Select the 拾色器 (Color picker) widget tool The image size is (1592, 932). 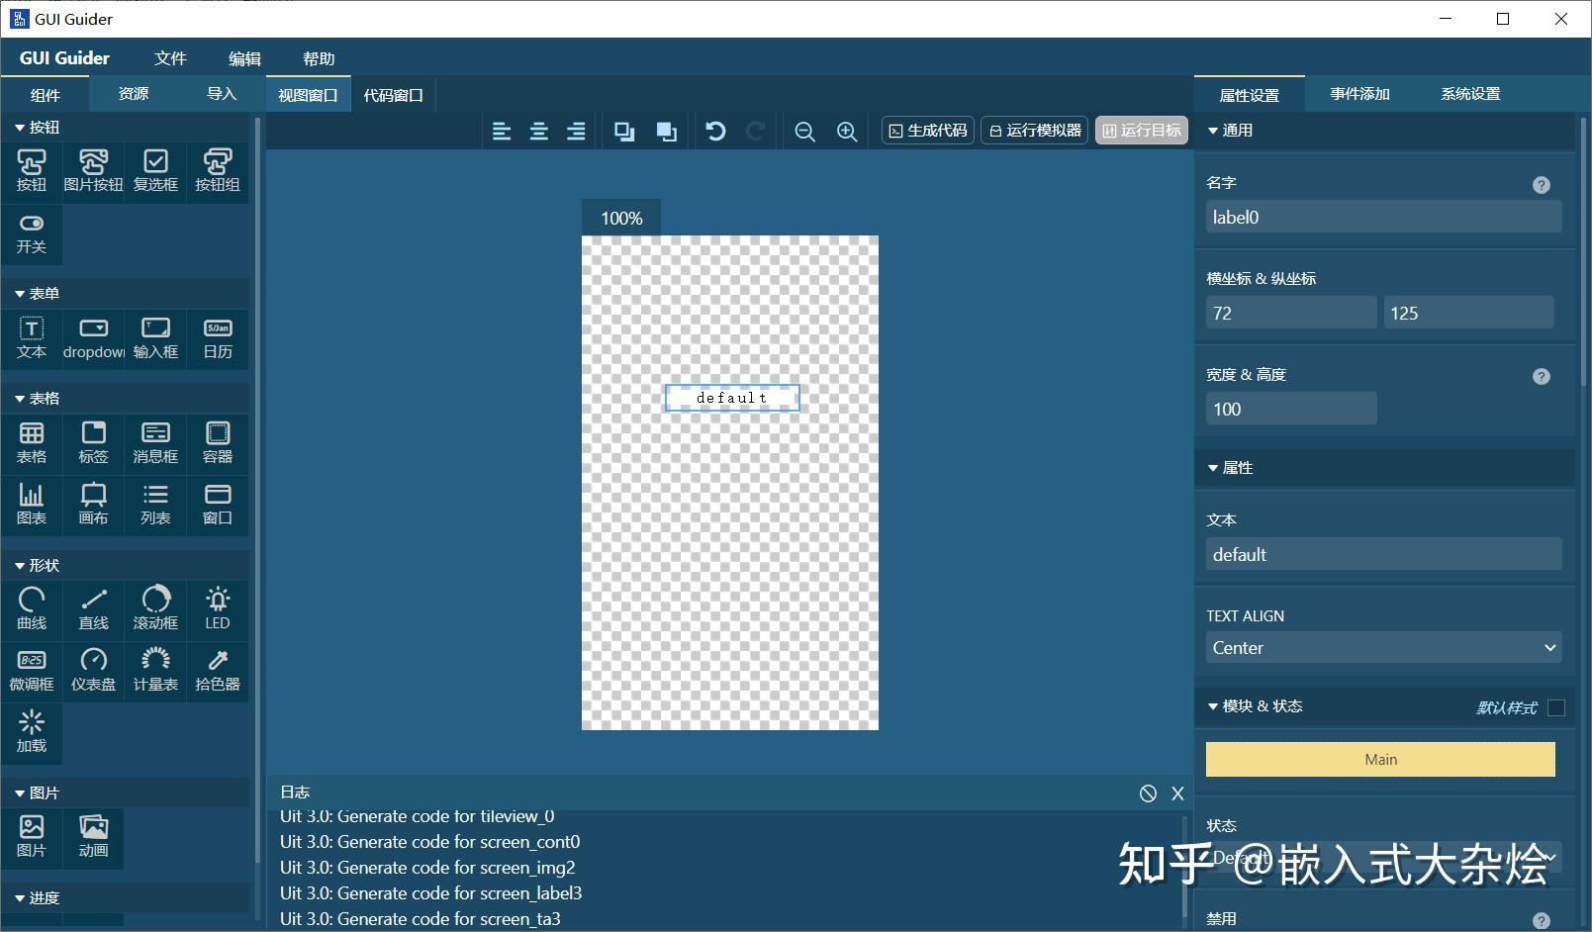(x=217, y=670)
